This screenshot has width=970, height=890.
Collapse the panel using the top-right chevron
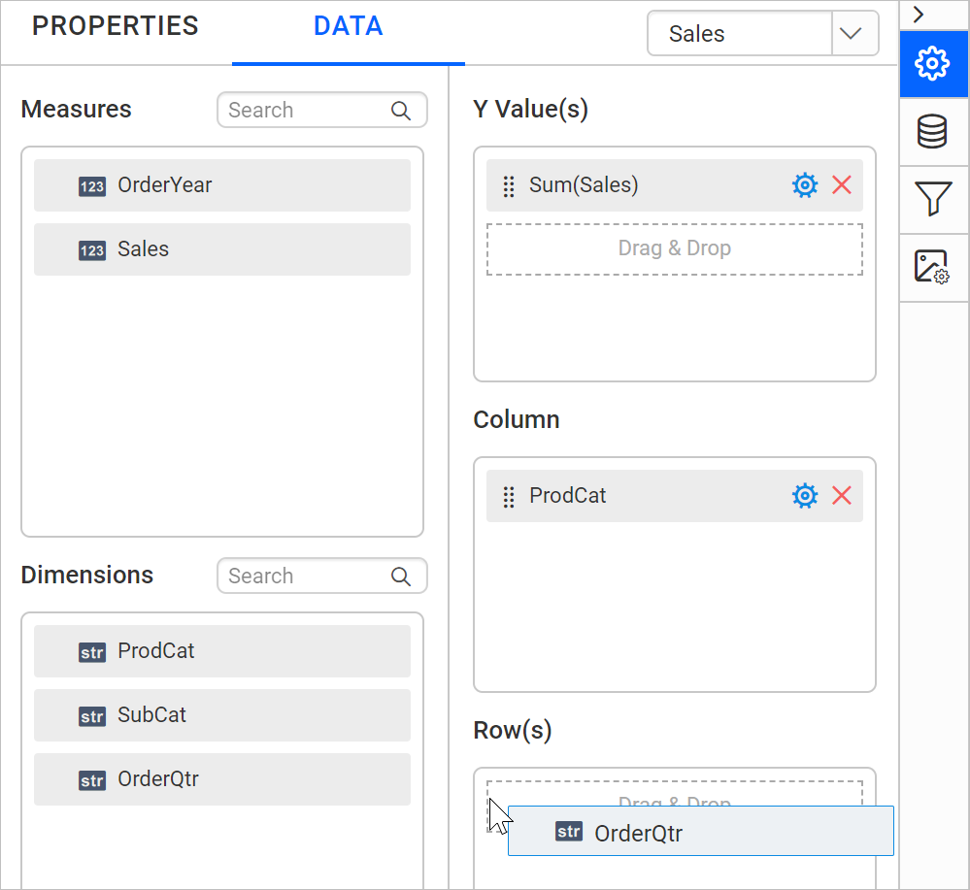coord(919,15)
